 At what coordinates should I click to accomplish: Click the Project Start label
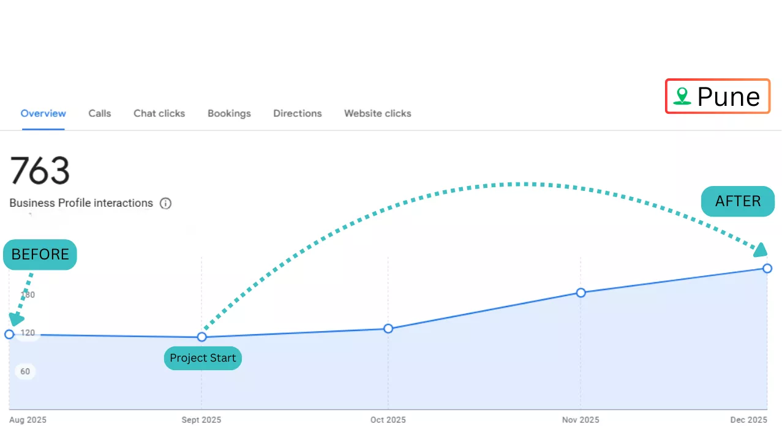click(x=203, y=358)
